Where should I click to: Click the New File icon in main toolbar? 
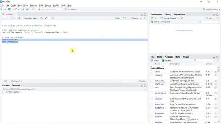coord(2,9)
